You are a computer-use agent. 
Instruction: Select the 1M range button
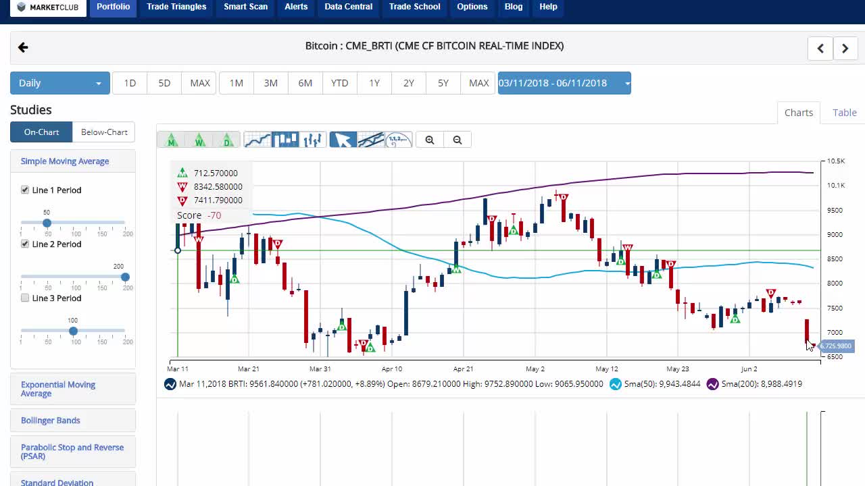(x=236, y=83)
